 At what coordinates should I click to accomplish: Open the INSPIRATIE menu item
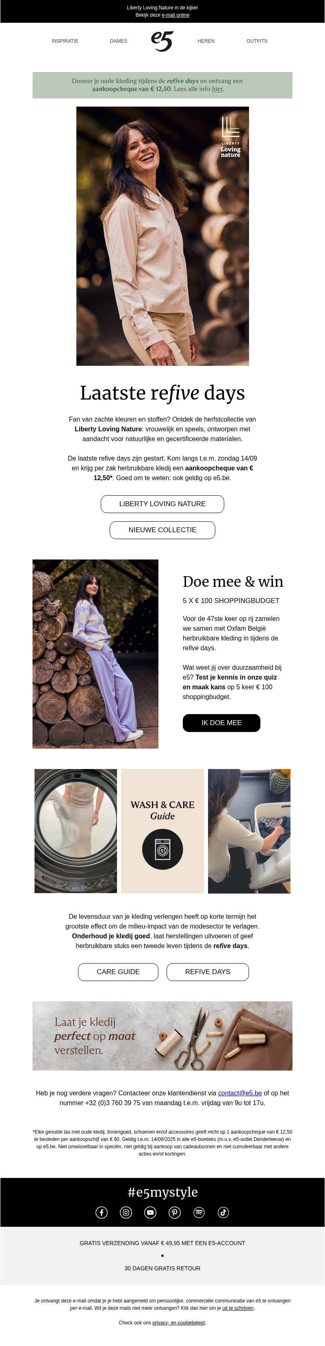point(65,41)
